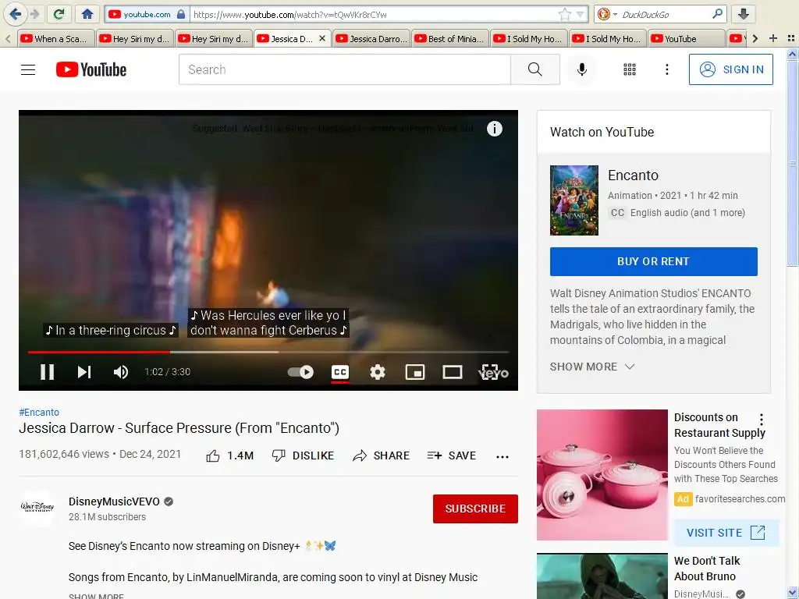The width and height of the screenshot is (799, 599).
Task: Click the DuckDuckGo search magnifier icon
Action: (x=717, y=14)
